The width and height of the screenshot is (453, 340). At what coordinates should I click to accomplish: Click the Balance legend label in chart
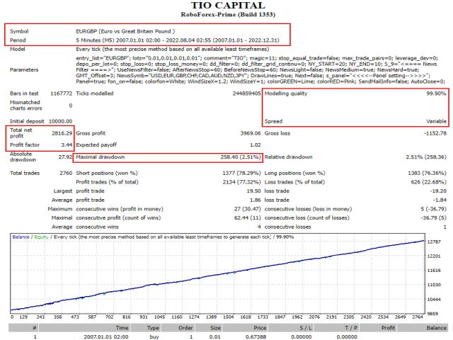pyautogui.click(x=21, y=237)
